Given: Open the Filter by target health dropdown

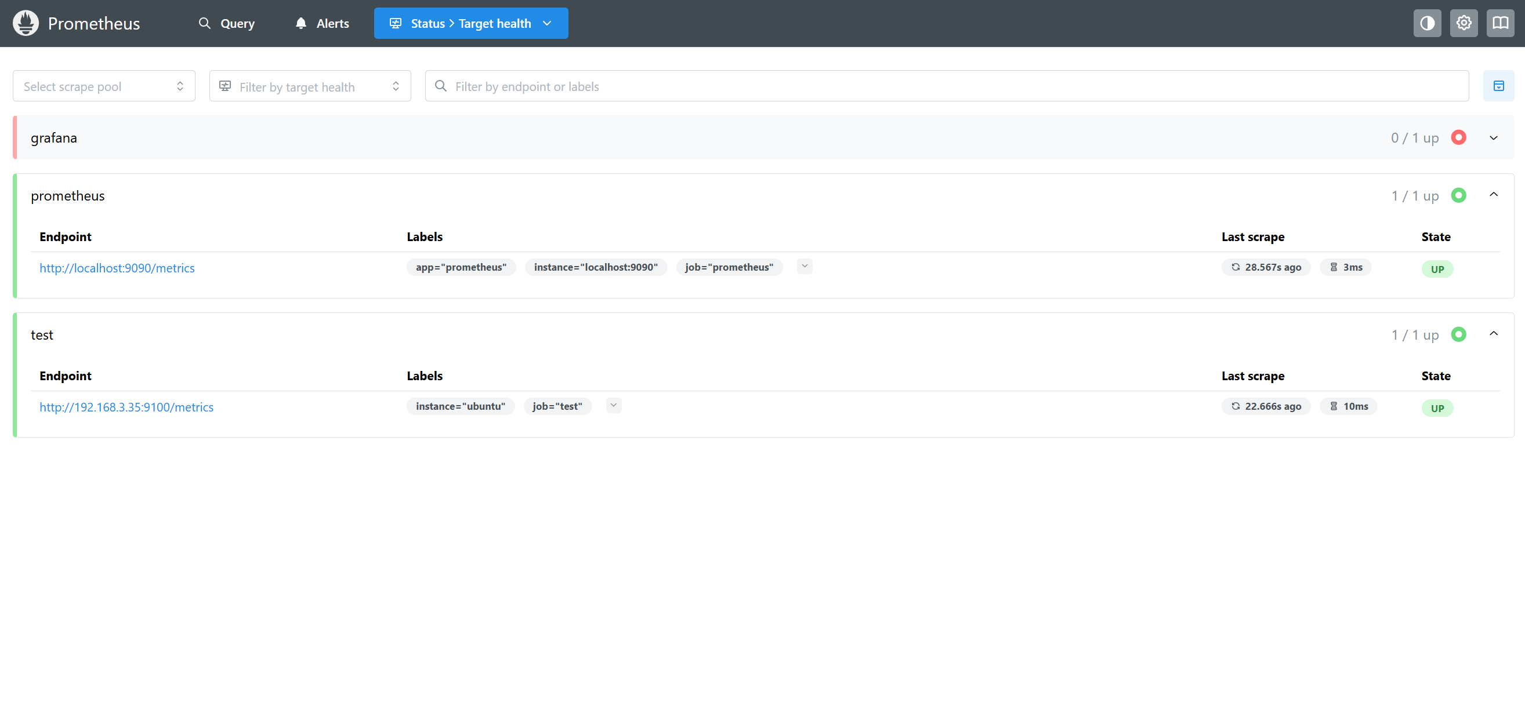Looking at the screenshot, I should tap(310, 86).
